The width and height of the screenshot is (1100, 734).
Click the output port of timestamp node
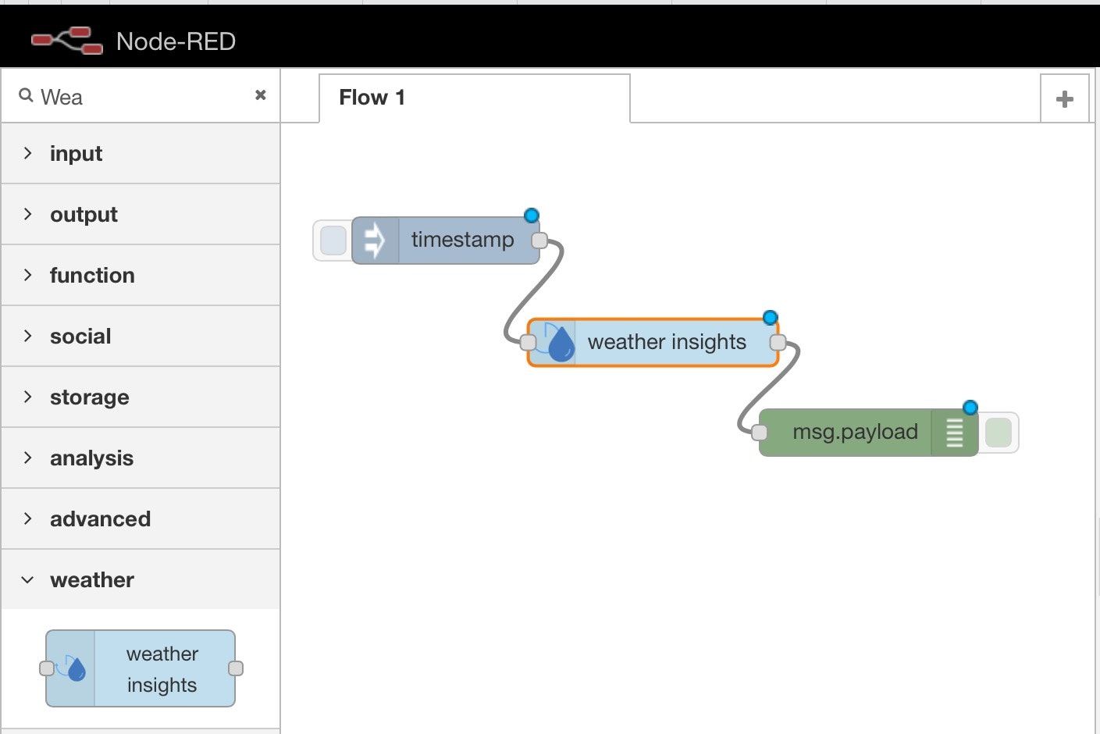pos(539,241)
